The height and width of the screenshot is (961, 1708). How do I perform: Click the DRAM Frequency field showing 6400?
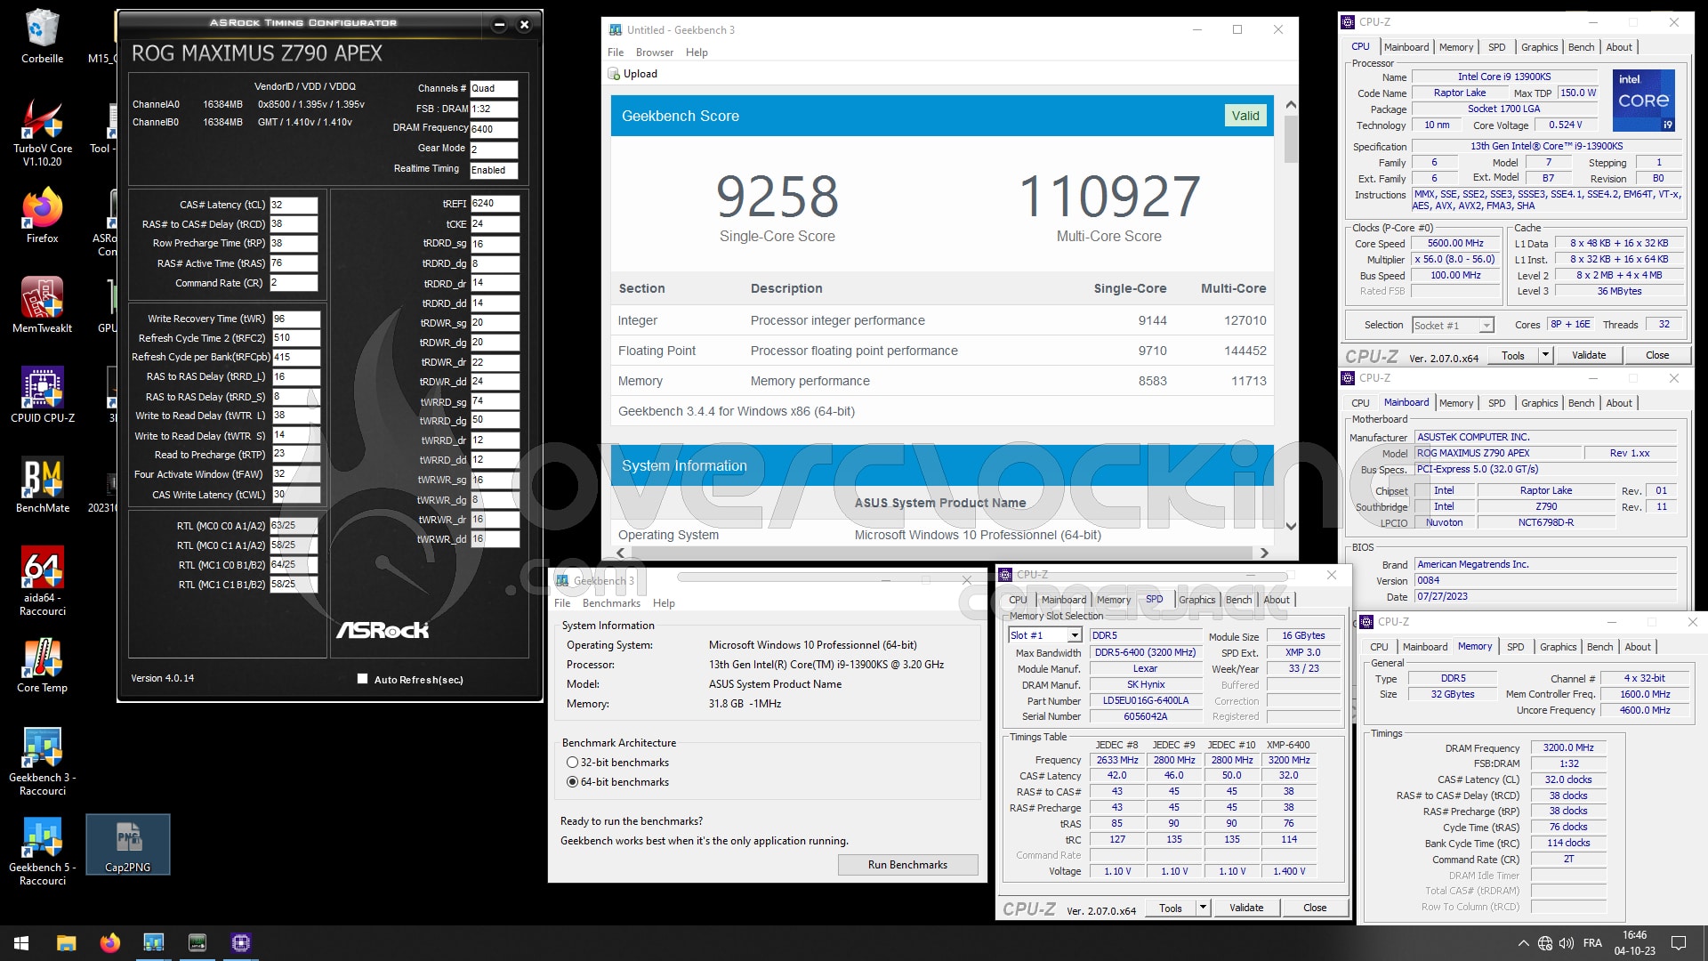pos(494,129)
